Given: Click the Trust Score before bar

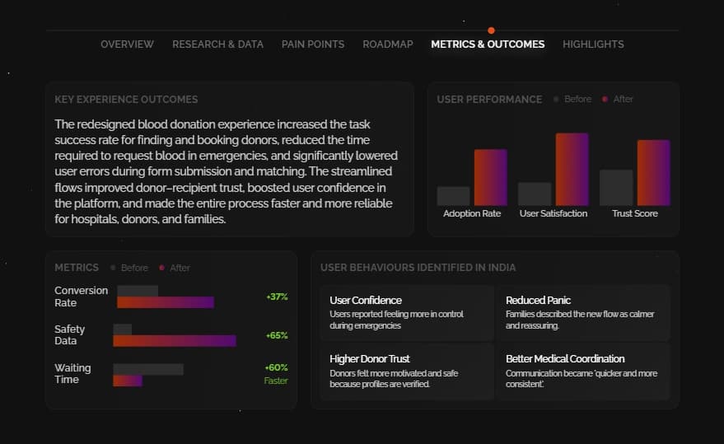Looking at the screenshot, I should [x=616, y=188].
